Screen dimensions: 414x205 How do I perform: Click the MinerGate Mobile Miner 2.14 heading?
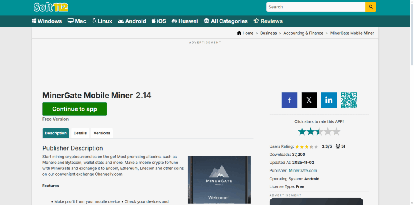tap(97, 95)
